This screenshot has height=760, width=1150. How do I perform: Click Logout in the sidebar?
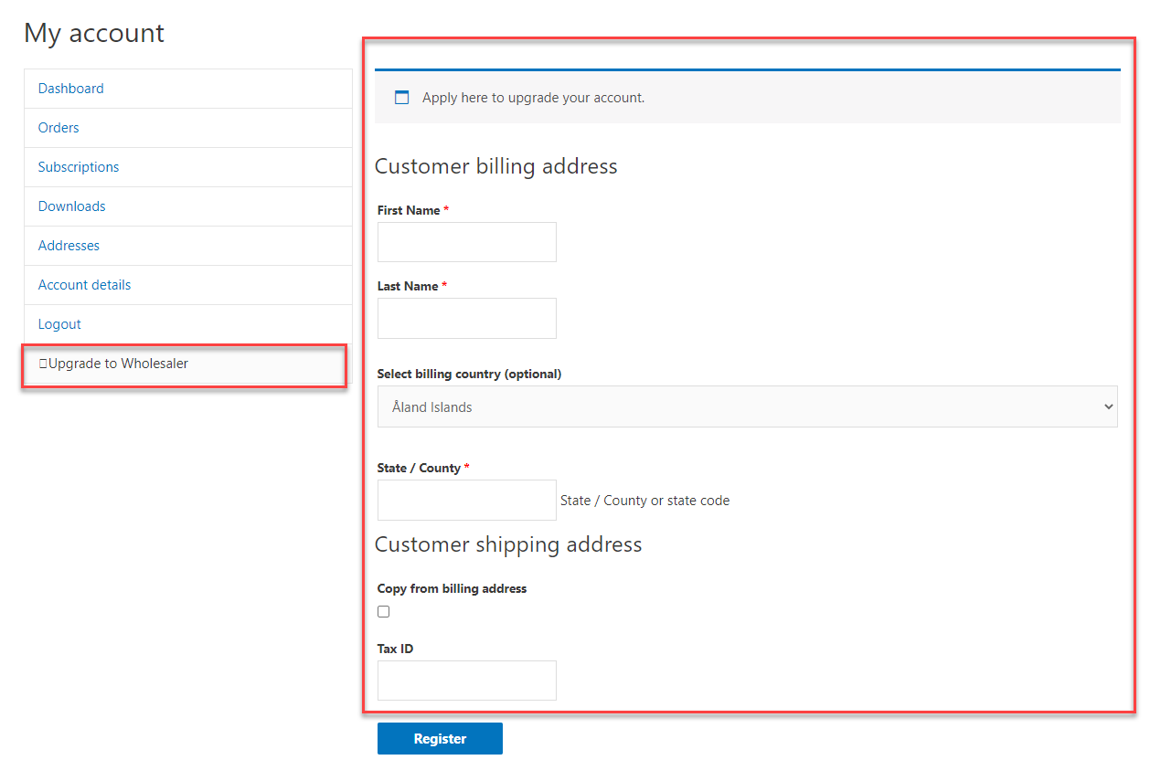59,324
